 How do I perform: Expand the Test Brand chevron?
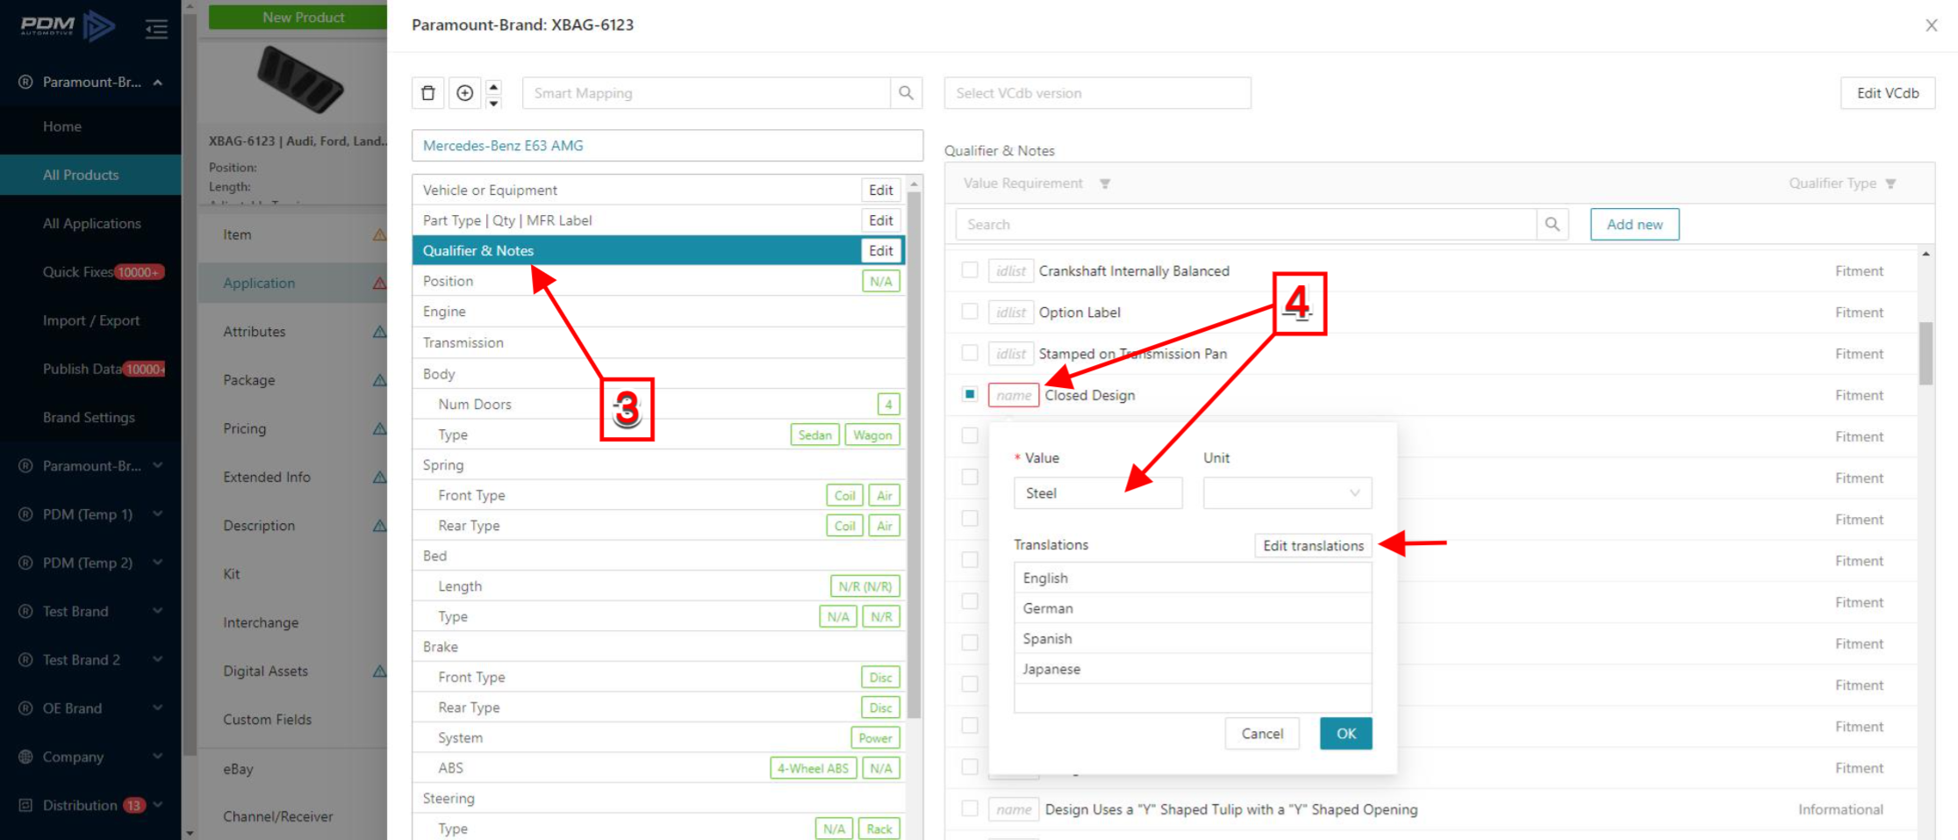[x=158, y=610]
